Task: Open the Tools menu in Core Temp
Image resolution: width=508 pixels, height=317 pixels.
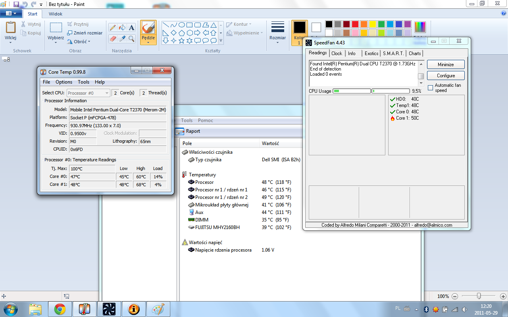Action: click(83, 82)
